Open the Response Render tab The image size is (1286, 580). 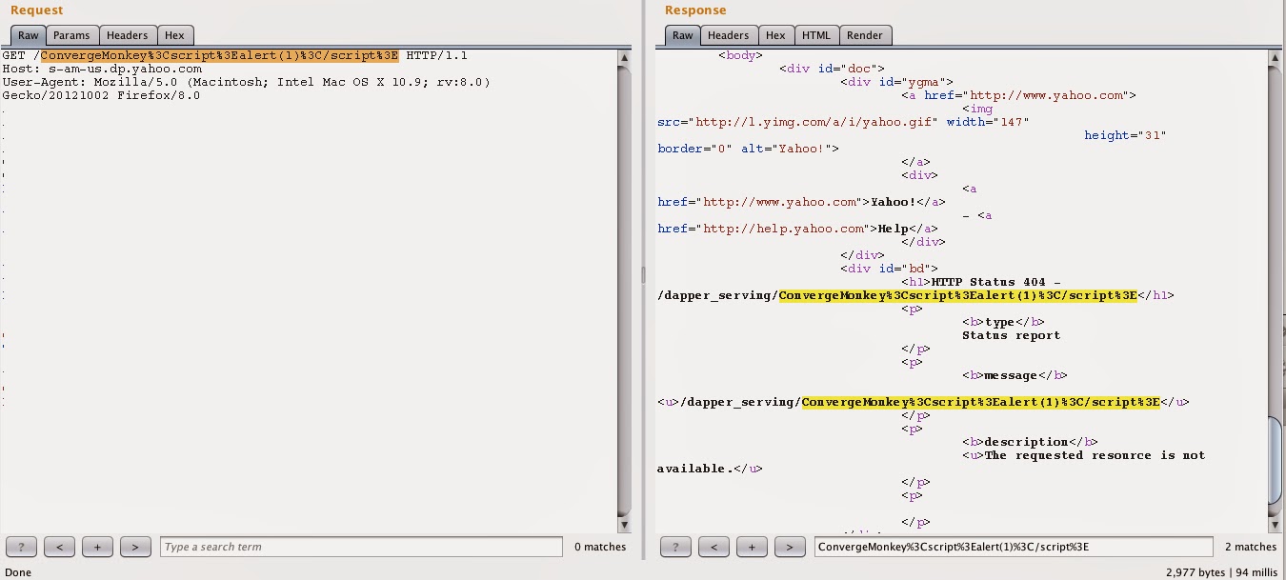[865, 35]
